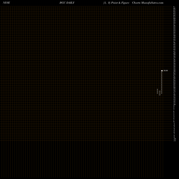Click the Charts MunafaSutra.com text
Screen dimensions: 179x179
point(148,3)
